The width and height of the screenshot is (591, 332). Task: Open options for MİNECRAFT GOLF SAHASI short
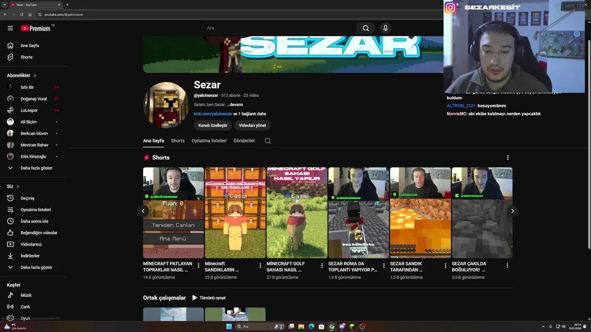tap(322, 266)
